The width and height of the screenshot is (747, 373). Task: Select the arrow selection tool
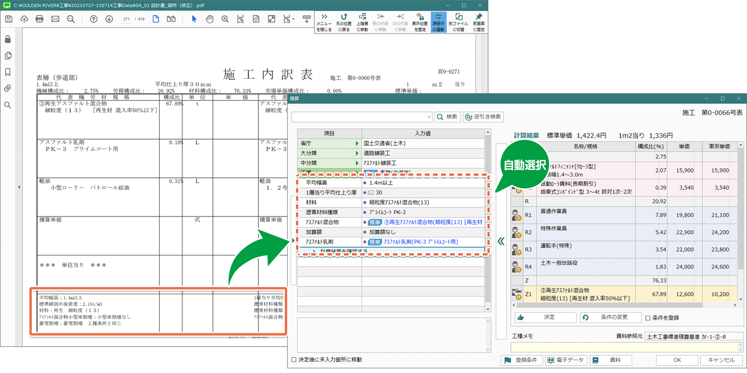tap(194, 19)
